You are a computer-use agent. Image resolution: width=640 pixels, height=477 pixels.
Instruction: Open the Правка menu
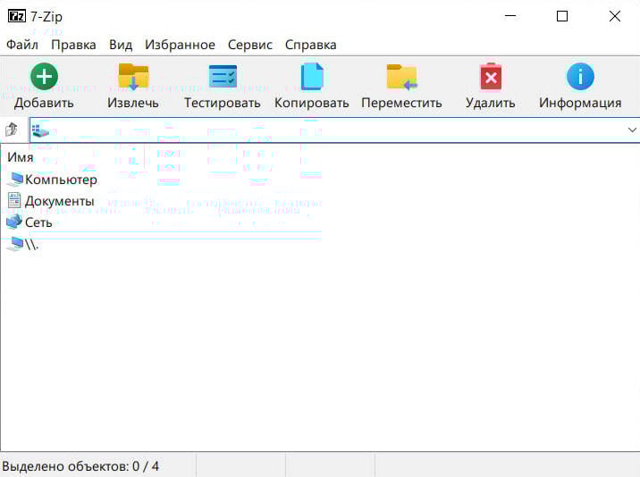pos(73,45)
